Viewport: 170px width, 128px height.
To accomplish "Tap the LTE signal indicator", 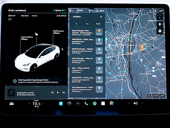I will click(x=161, y=11).
